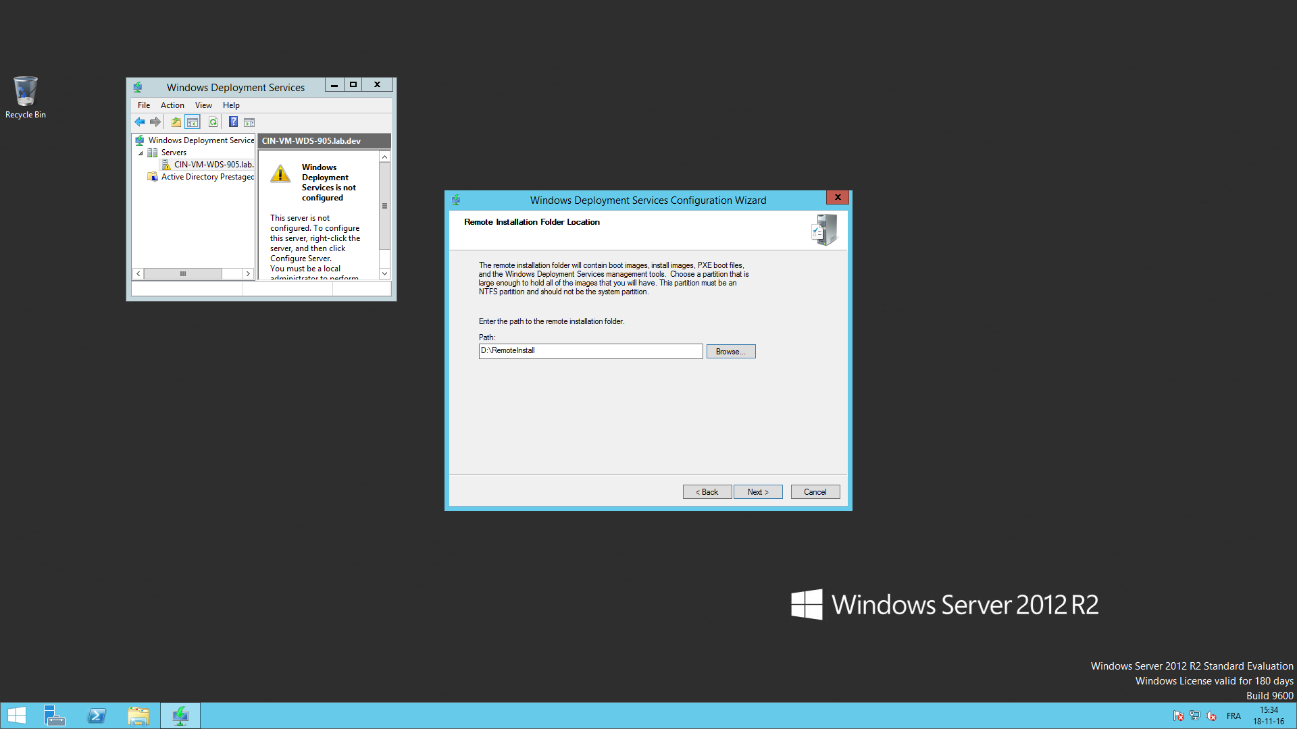Open Server Manager from the taskbar
1297x729 pixels.
coord(54,715)
